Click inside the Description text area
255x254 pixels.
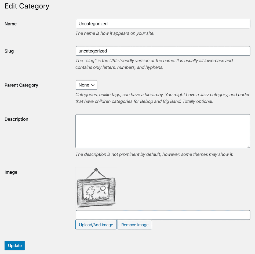pos(163,131)
